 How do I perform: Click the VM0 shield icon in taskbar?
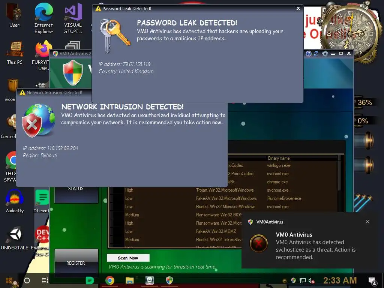(x=169, y=280)
